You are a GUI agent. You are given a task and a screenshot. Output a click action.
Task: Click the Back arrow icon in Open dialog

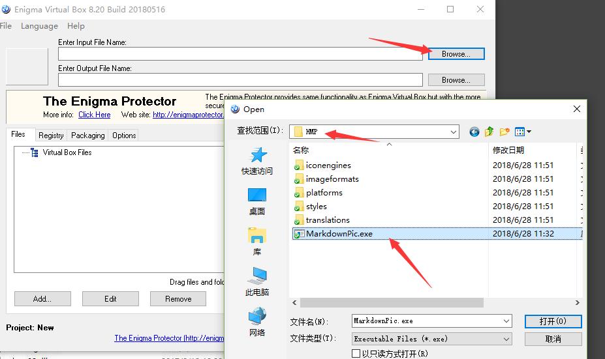point(474,132)
